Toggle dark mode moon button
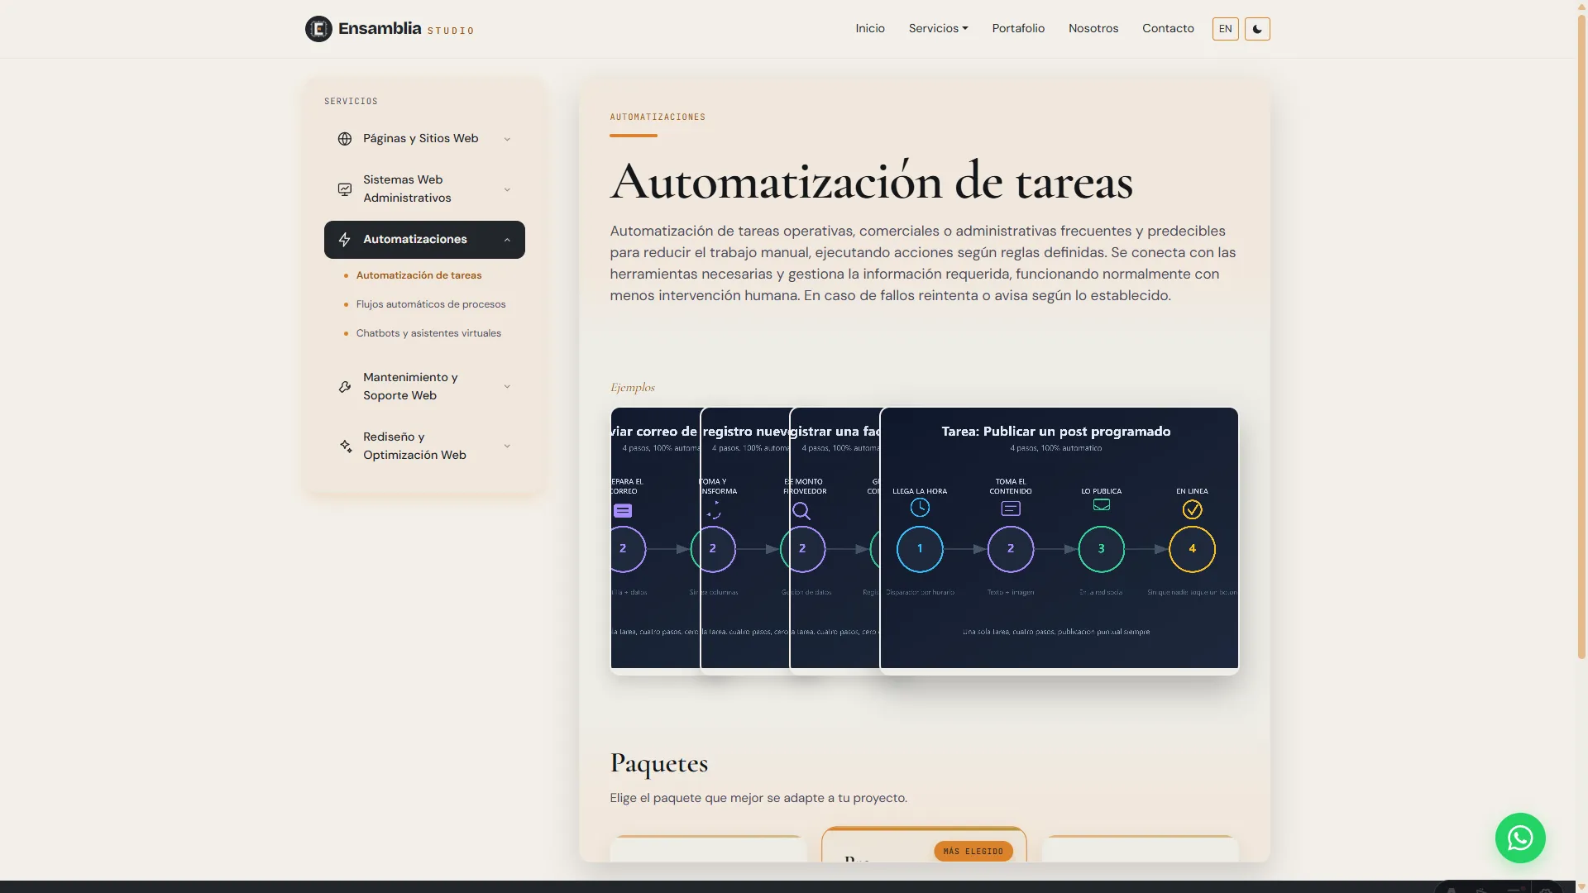The width and height of the screenshot is (1588, 893). (x=1257, y=29)
